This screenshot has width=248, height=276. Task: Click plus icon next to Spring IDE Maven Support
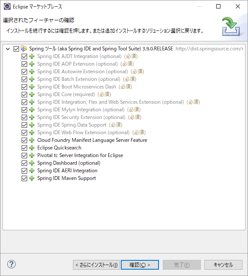click(32, 178)
